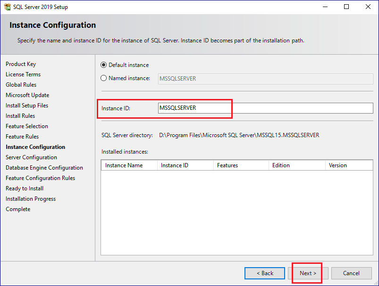The height and width of the screenshot is (286, 379).
Task: Click the SQL Server directory path text
Action: (x=239, y=135)
